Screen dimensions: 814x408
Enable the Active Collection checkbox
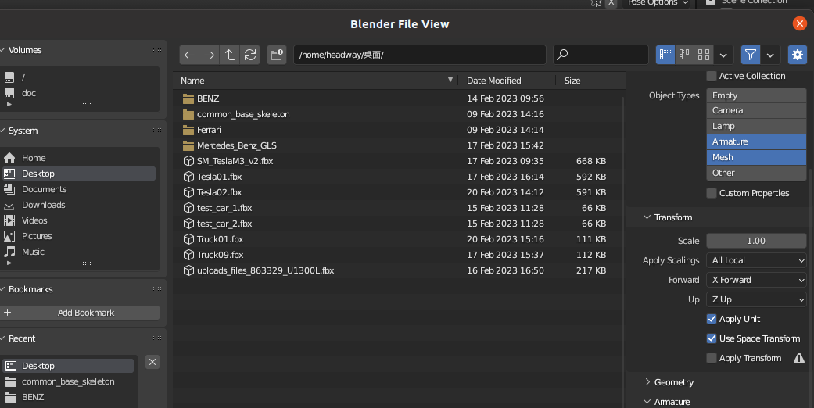click(x=712, y=76)
